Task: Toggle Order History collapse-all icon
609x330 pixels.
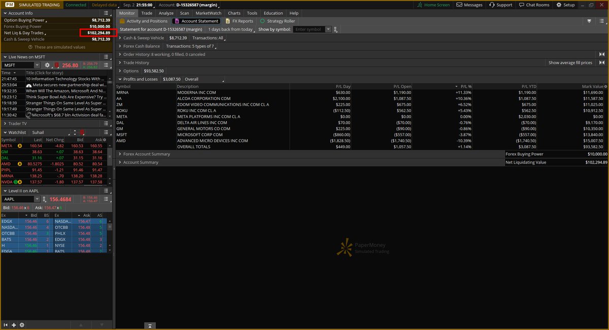Action: coord(601,54)
